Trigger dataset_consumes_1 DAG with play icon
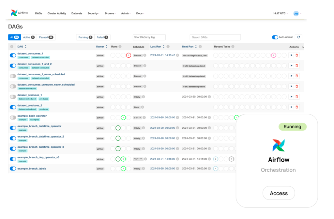 click(x=291, y=55)
